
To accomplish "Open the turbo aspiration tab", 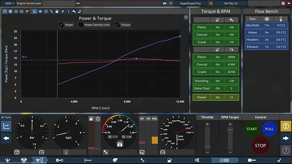I will (115, 160).
